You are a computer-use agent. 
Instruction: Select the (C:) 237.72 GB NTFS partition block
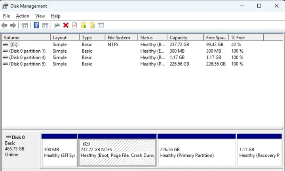click(117, 152)
